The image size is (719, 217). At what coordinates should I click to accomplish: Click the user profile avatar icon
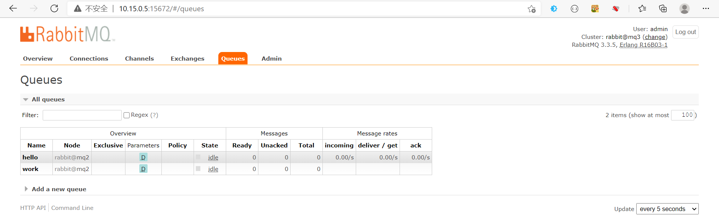tap(684, 9)
